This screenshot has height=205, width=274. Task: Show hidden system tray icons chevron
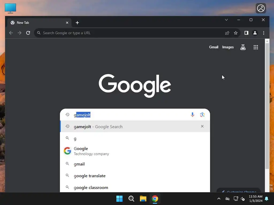tap(219, 199)
